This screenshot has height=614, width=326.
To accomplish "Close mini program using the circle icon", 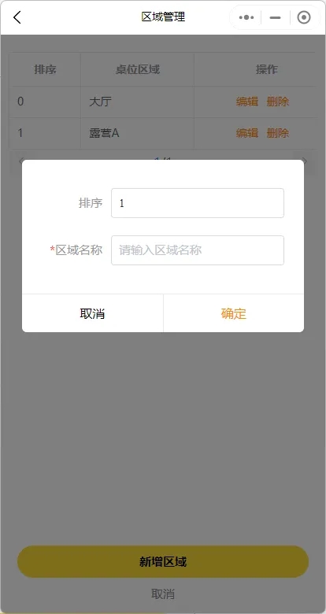I will [x=304, y=17].
